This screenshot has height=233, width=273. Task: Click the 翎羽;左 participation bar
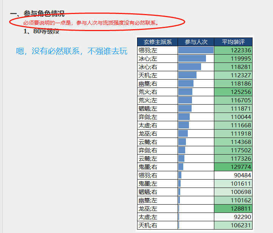[x=196, y=50]
